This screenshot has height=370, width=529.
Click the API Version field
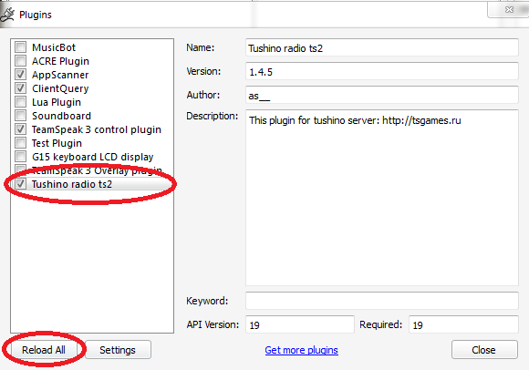point(299,324)
